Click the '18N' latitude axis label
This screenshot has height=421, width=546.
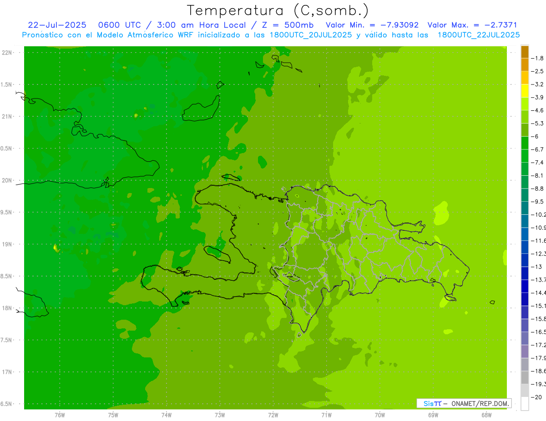click(x=8, y=308)
